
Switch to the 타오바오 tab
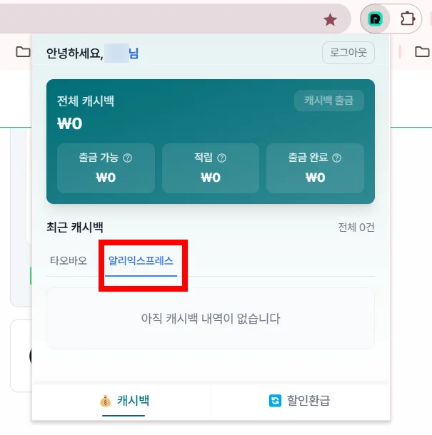[x=69, y=261]
